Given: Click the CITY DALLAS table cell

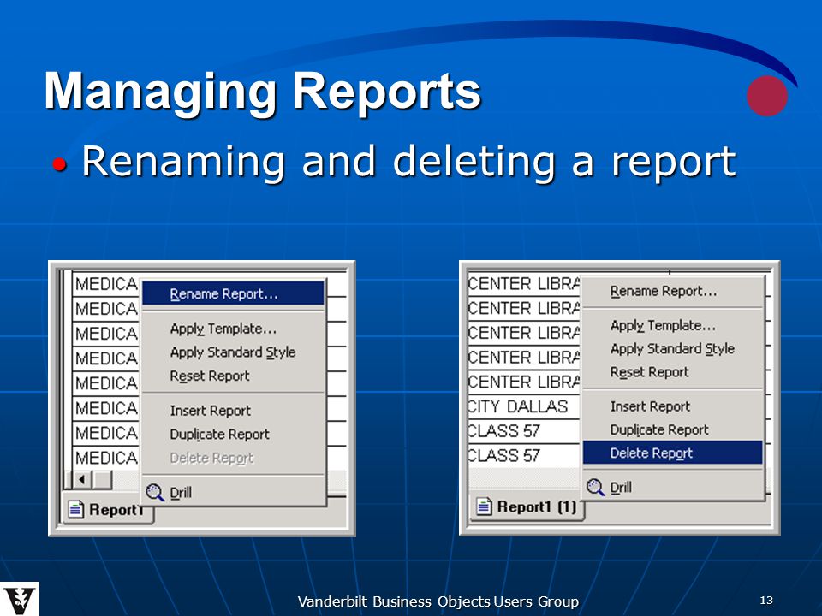Looking at the screenshot, I should [x=524, y=406].
